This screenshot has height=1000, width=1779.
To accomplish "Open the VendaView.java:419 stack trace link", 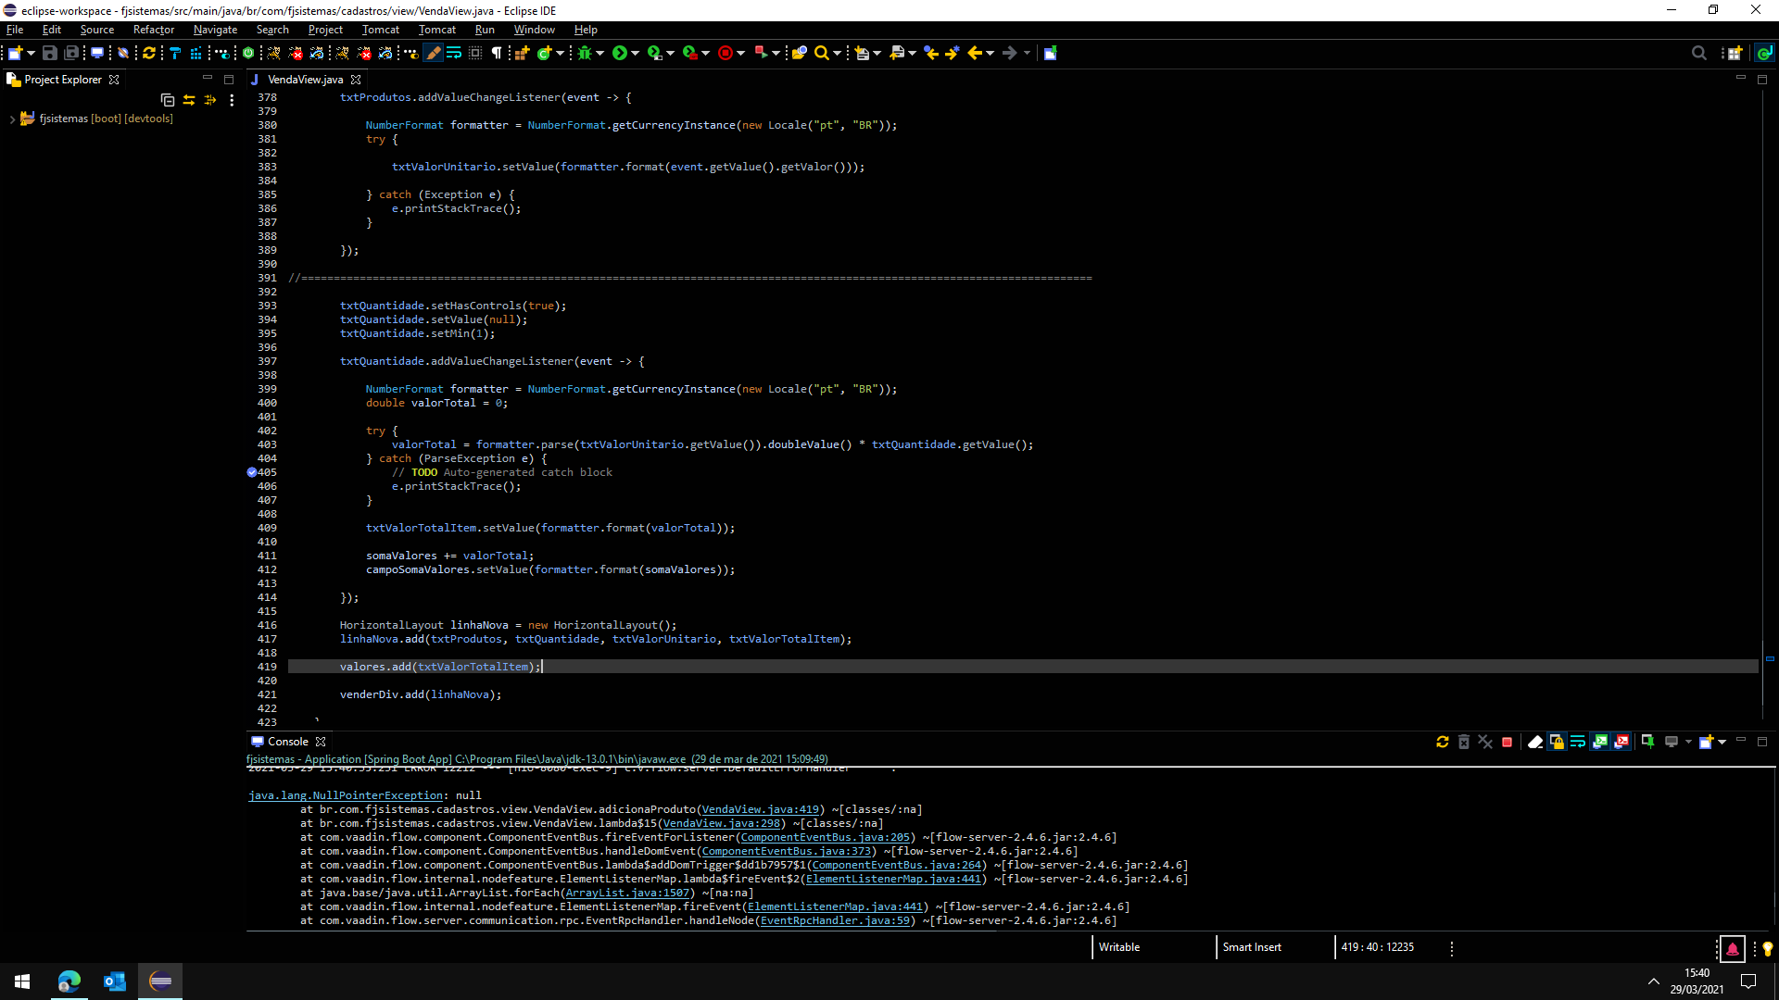I will click(761, 809).
